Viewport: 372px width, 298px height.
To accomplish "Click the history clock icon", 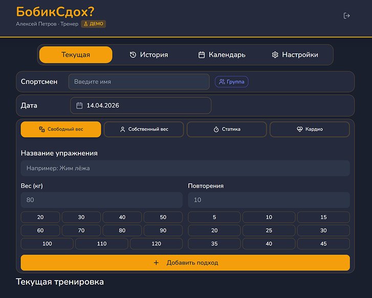I will [x=133, y=55].
